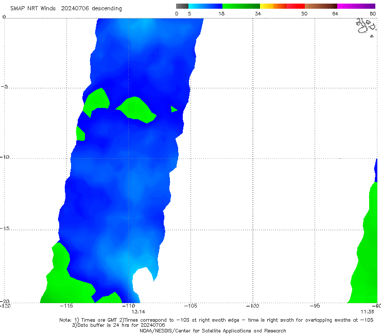Click the color bar label '34'

[258, 13]
